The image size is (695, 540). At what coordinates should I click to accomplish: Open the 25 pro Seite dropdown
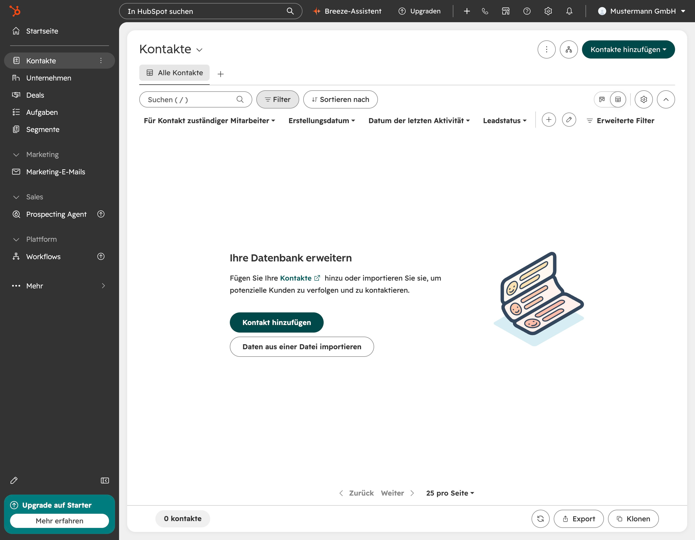[x=450, y=493]
